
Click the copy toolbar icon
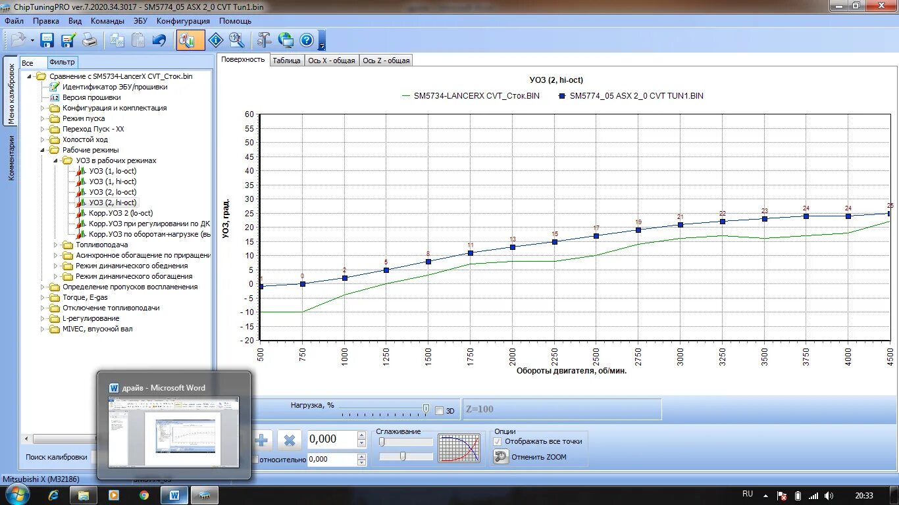117,40
